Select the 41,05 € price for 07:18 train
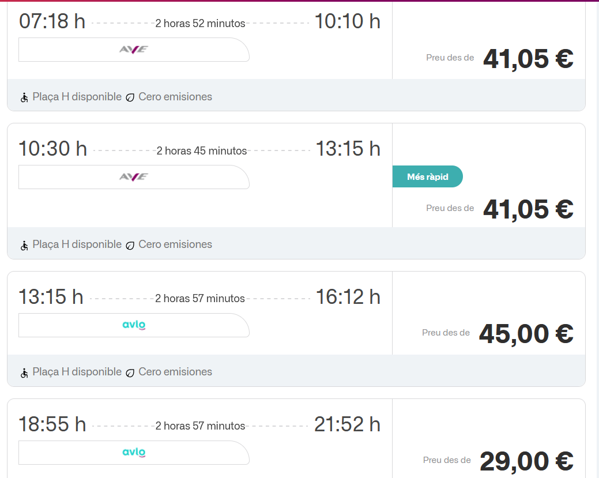Viewport: 599px width, 478px height. [528, 58]
